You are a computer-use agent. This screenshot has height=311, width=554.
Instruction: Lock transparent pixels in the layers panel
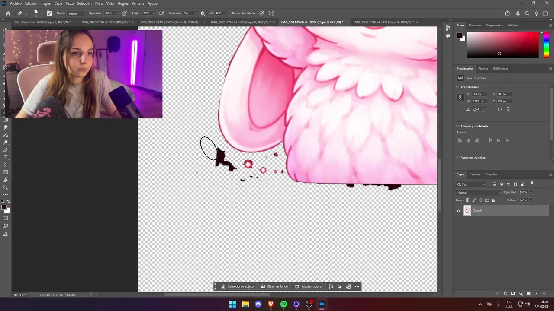pos(467,200)
